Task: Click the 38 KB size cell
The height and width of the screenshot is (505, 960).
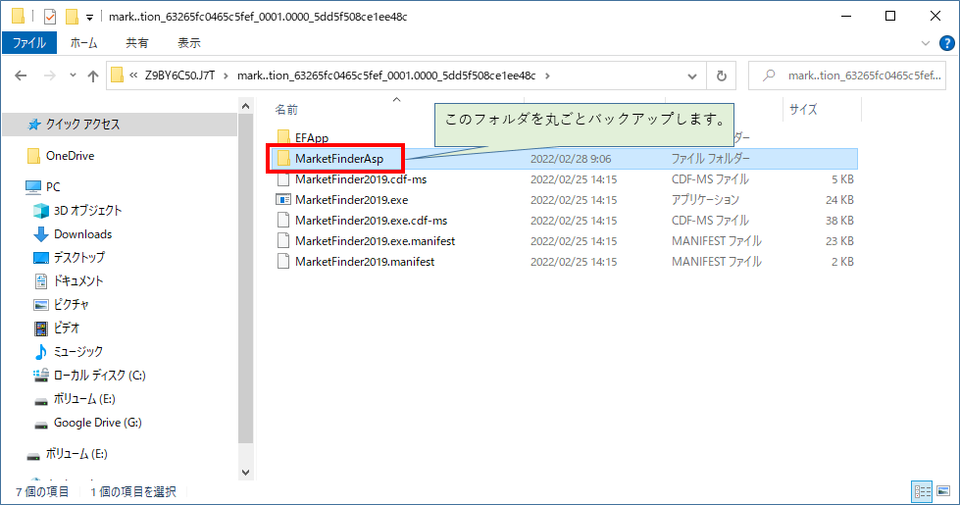Action: [839, 221]
